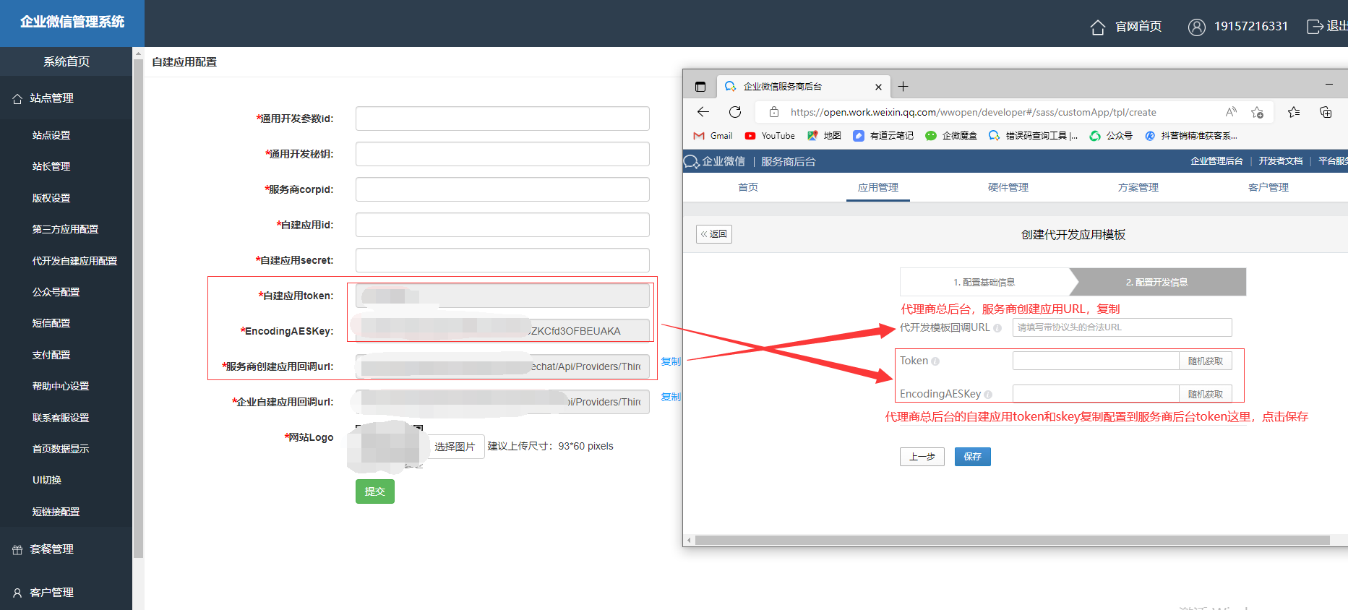Image resolution: width=1348 pixels, height=610 pixels.
Task: Open 公众号 bookmark
Action: (1111, 136)
